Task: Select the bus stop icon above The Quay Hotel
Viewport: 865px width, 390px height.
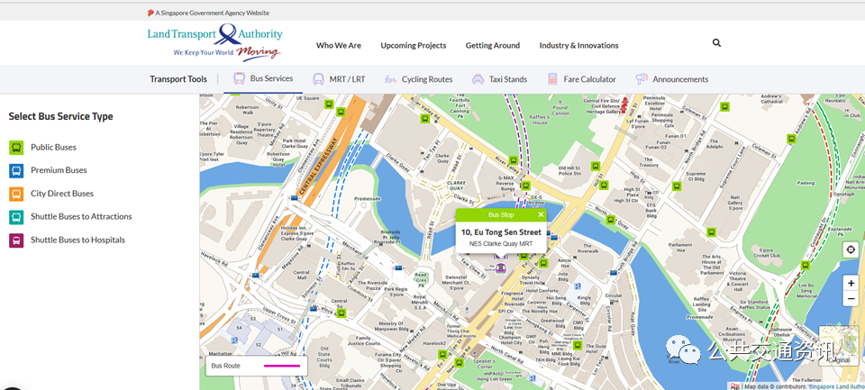Action: pos(577,345)
